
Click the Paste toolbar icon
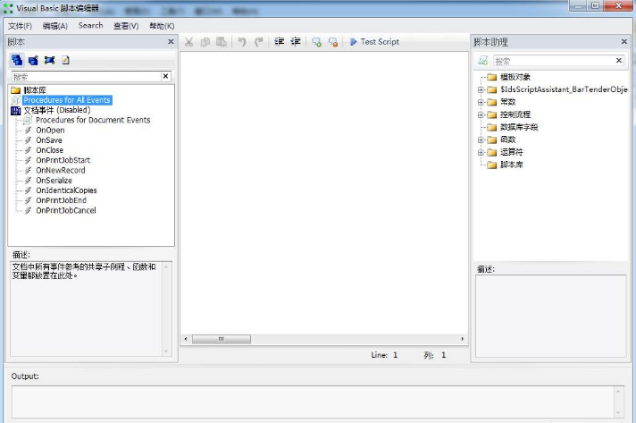pyautogui.click(x=222, y=42)
